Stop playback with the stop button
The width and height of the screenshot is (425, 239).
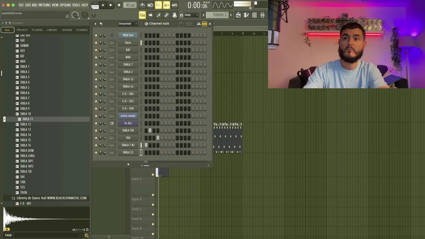pos(111,5)
